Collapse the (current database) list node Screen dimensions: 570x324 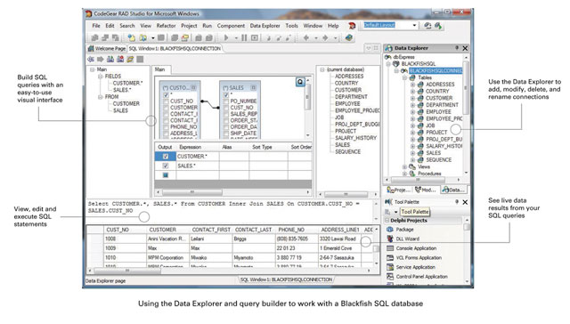click(x=322, y=69)
